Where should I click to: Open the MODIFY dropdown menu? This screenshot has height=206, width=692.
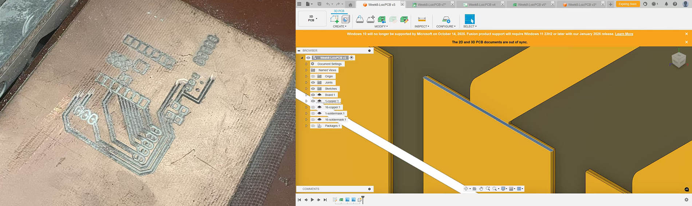point(381,27)
